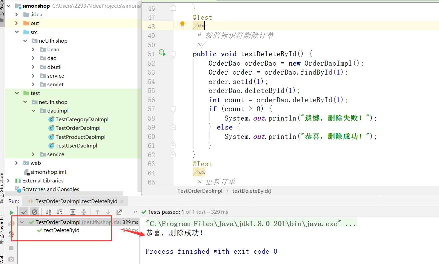The image size is (439, 264).
Task: Collapse the src folder
Action: click(x=17, y=32)
